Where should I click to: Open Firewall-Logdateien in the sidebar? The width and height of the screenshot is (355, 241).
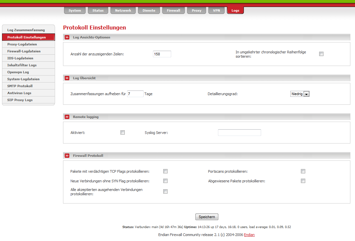(x=24, y=51)
